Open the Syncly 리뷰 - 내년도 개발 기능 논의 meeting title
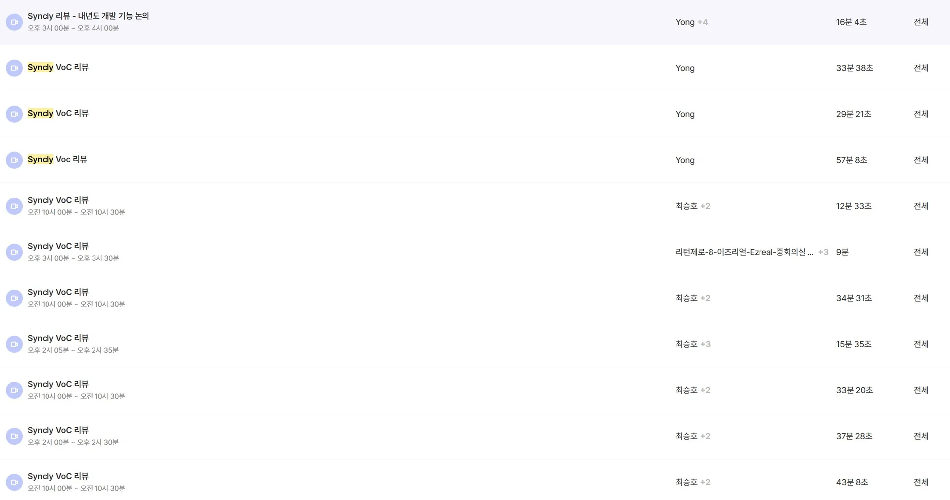The image size is (950, 500). click(88, 16)
